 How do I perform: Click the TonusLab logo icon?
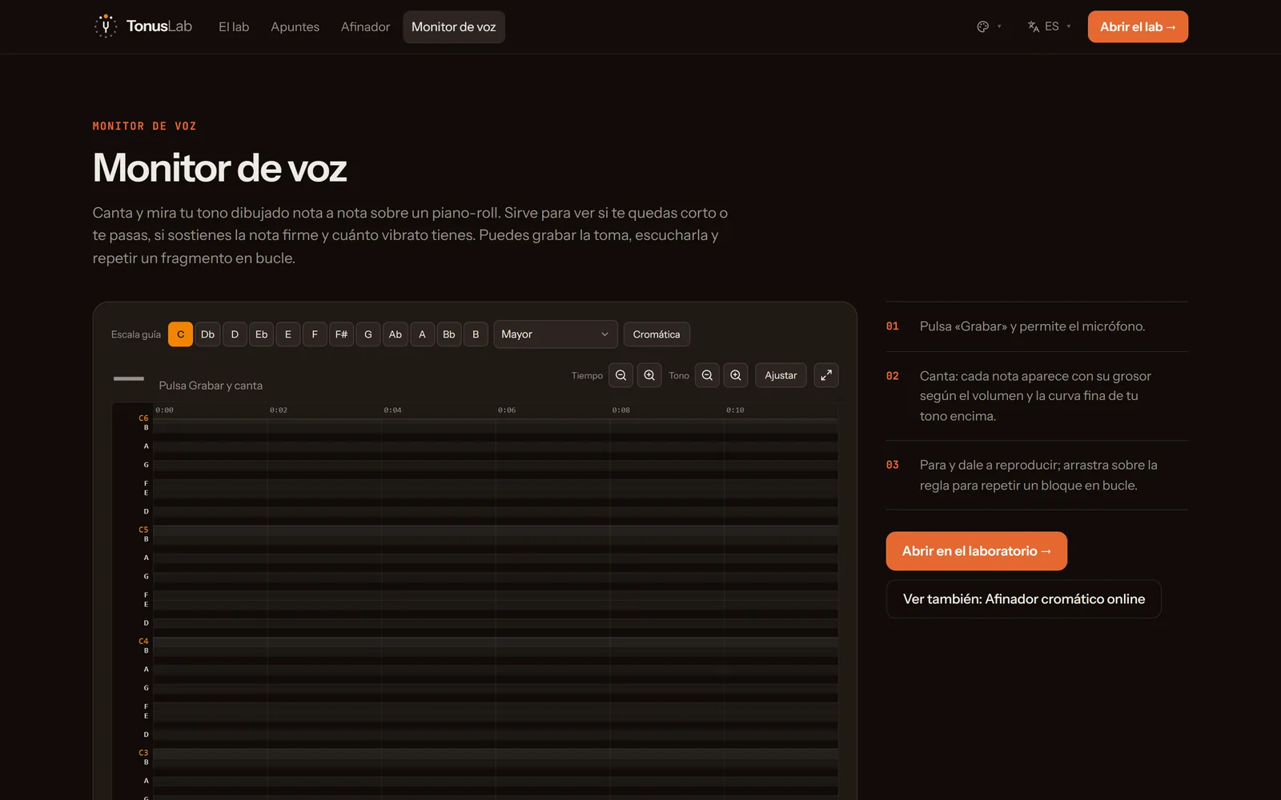106,26
